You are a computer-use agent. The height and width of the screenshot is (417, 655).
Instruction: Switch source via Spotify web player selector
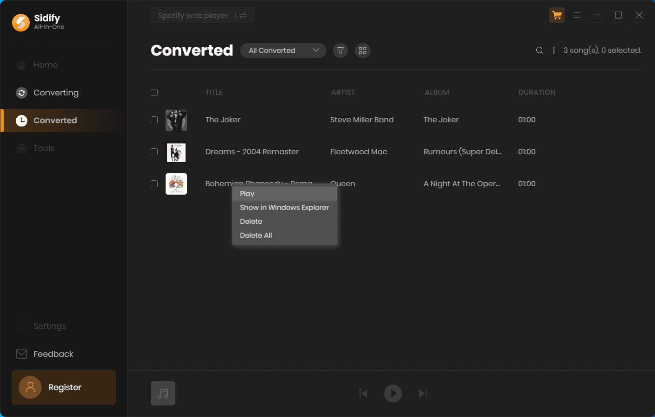point(202,15)
